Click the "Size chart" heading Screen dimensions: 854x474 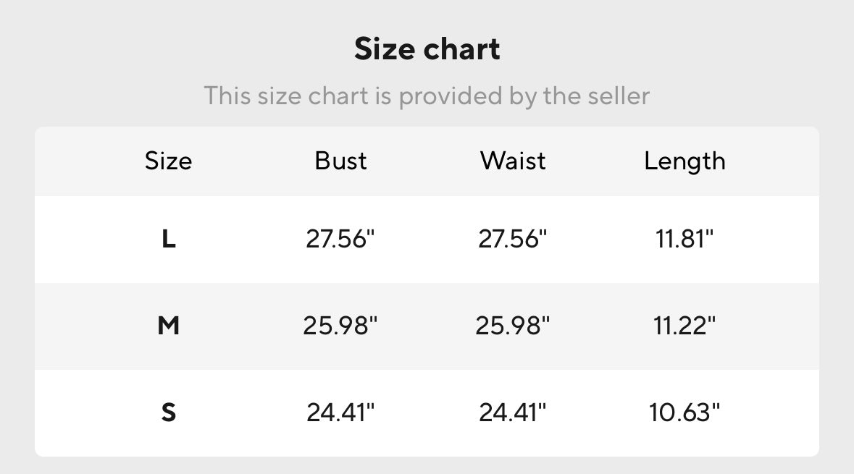click(427, 49)
